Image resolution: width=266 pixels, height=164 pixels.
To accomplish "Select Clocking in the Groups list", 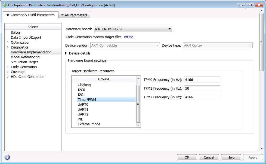I will tap(84, 85).
